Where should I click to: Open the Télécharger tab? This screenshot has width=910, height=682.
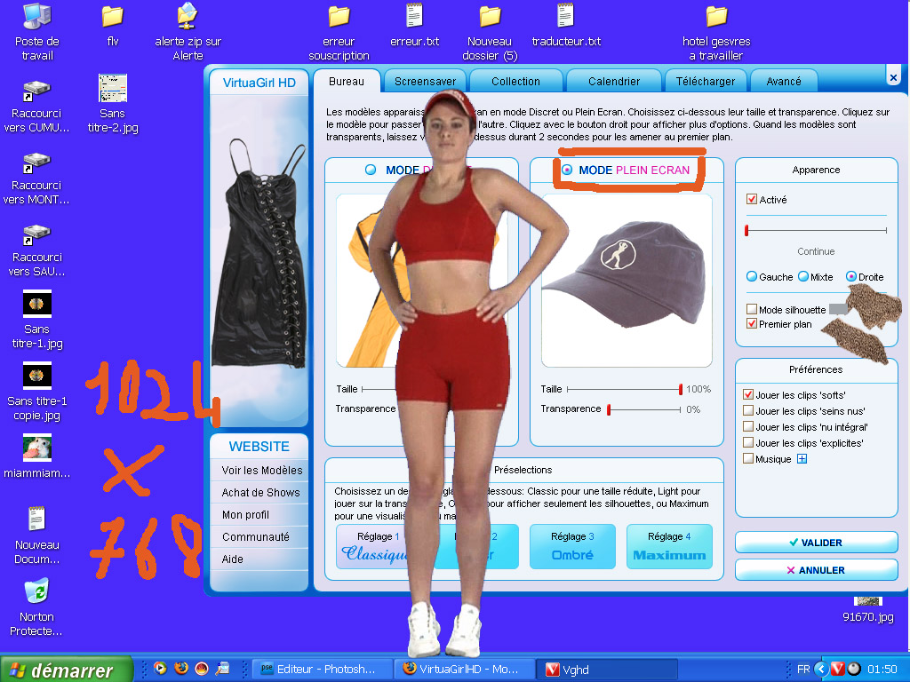[x=705, y=81]
